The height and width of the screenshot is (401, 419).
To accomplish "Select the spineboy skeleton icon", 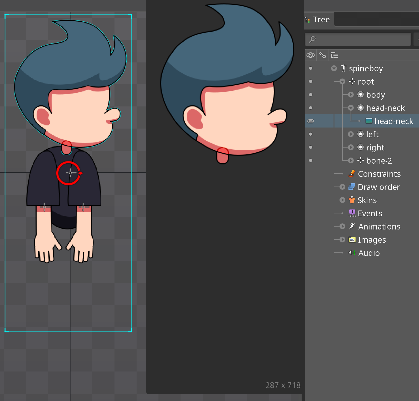I will [x=343, y=68].
